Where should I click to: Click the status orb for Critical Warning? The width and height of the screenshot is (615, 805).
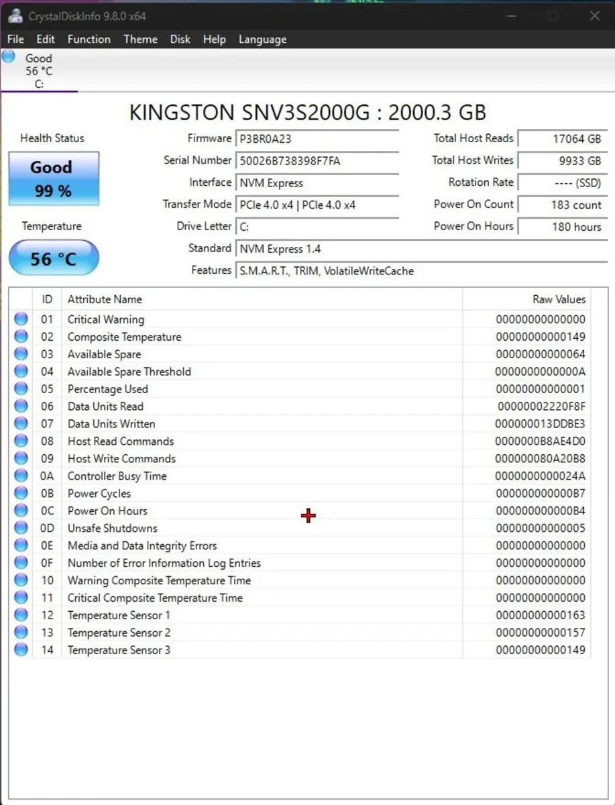pos(21,319)
